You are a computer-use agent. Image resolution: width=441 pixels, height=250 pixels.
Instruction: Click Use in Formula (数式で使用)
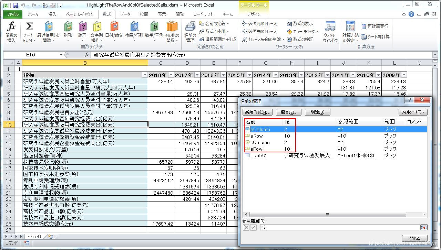pyautogui.click(x=214, y=31)
